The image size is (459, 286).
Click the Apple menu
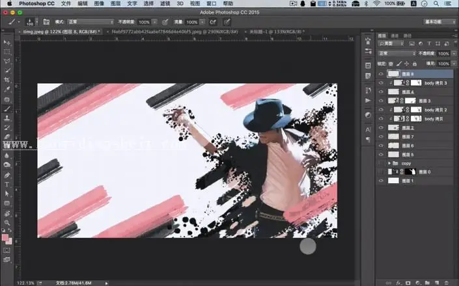(10, 3)
